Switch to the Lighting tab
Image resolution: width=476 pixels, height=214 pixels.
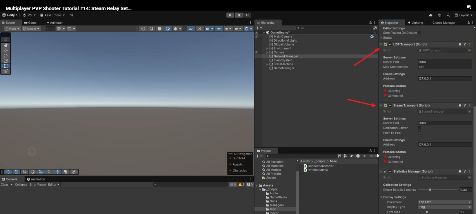coord(415,23)
